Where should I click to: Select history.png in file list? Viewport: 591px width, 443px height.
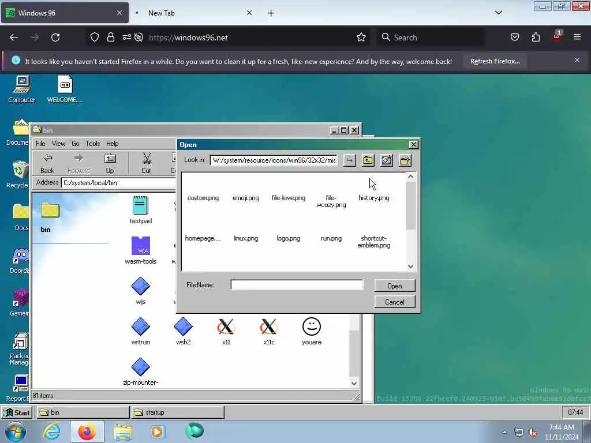pyautogui.click(x=374, y=198)
